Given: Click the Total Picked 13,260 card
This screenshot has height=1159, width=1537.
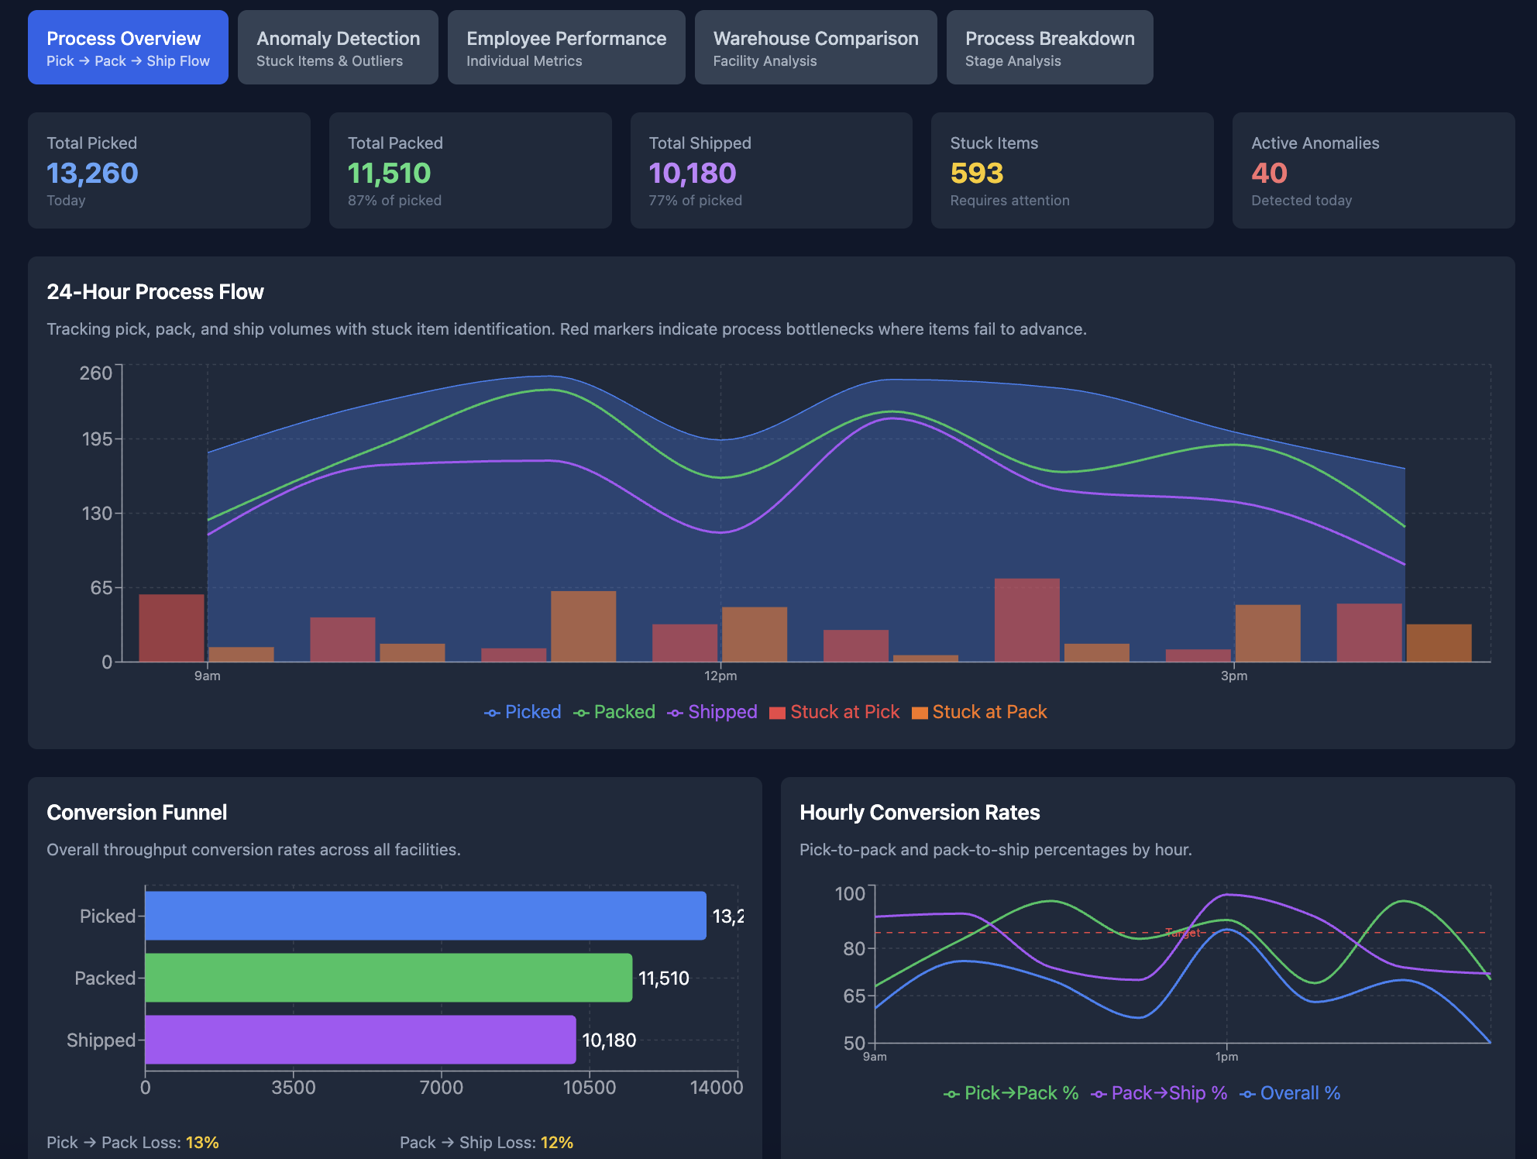Looking at the screenshot, I should click(169, 170).
